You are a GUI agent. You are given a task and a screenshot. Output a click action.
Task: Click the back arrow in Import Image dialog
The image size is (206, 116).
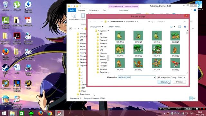tap(90, 22)
